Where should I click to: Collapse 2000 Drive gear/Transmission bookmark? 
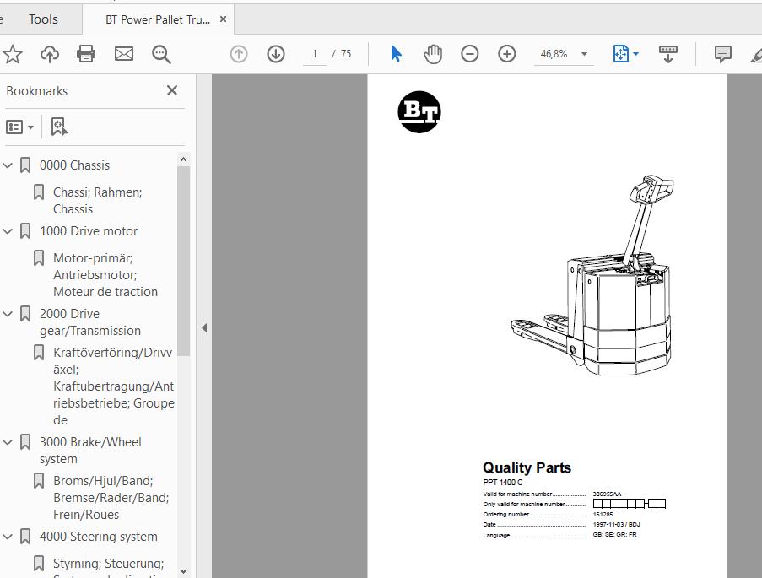pos(8,314)
